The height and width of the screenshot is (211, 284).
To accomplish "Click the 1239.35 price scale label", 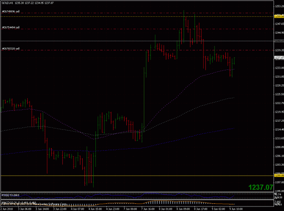I will (x=279, y=50).
